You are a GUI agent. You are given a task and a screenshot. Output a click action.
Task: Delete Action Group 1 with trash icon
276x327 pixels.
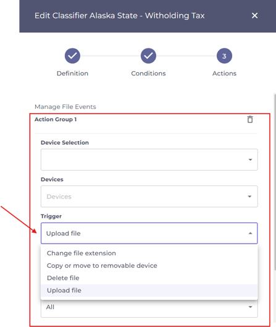coord(250,119)
